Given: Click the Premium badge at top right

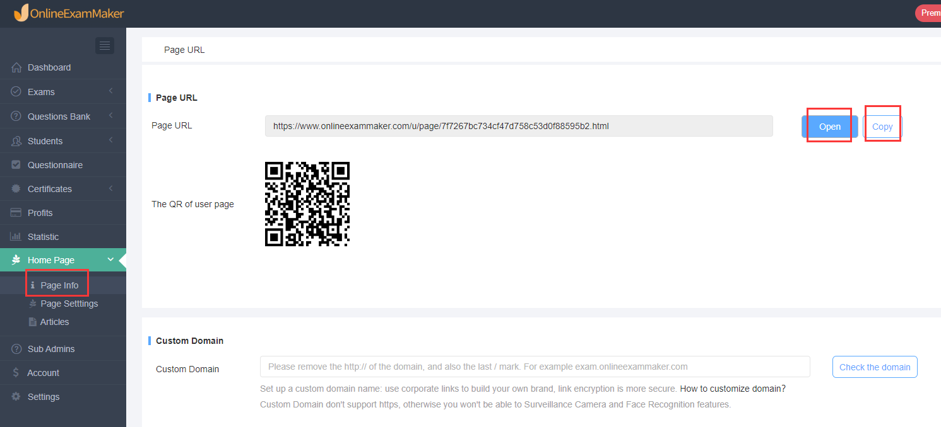Looking at the screenshot, I should click(x=928, y=13).
